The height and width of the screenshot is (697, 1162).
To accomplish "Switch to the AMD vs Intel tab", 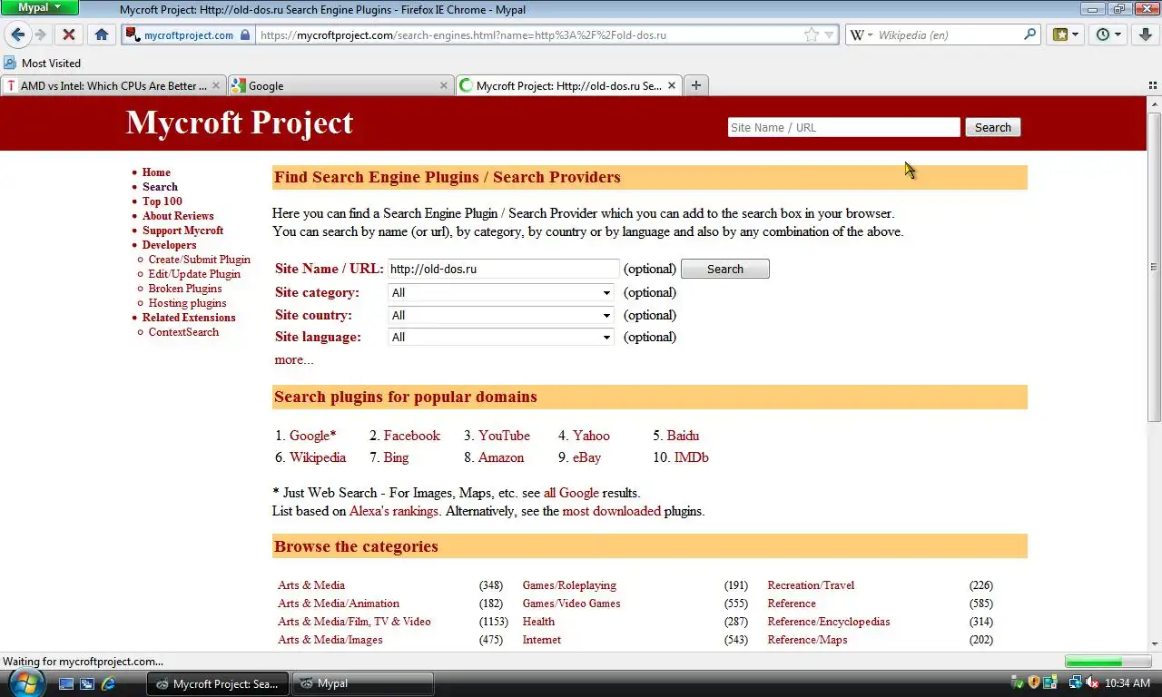I will point(113,85).
